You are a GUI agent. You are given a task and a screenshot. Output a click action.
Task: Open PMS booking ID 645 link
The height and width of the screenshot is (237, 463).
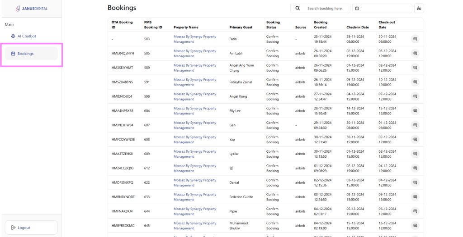[x=147, y=226]
